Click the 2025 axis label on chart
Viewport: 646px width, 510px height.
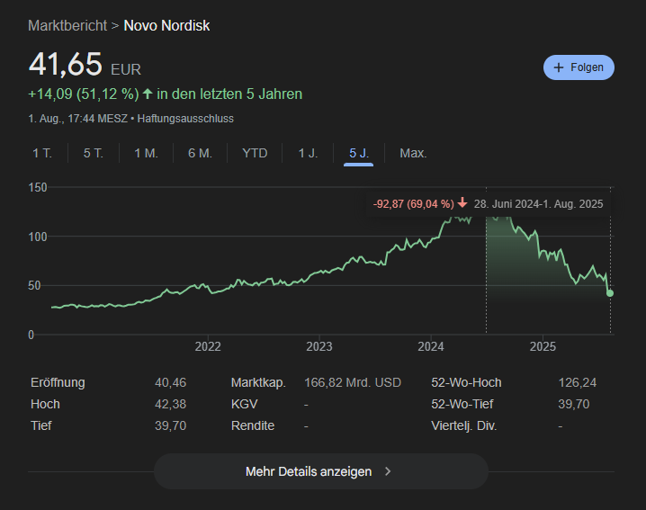(543, 346)
